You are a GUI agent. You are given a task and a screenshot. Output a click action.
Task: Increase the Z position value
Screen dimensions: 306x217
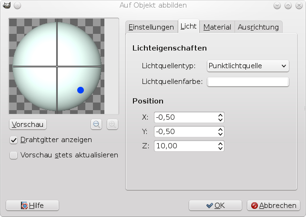tap(220, 144)
